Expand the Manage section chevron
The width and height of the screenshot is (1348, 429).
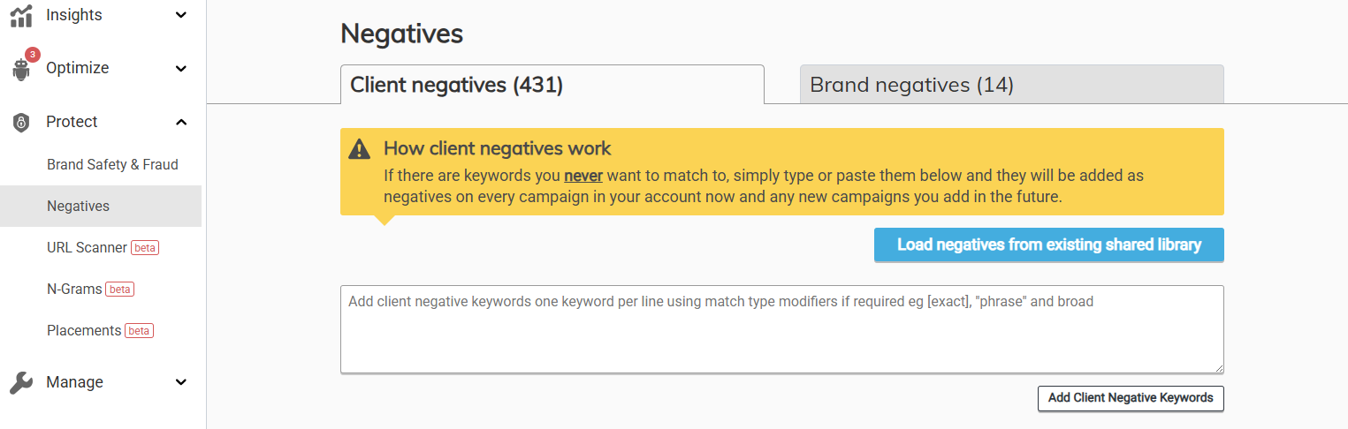(181, 382)
